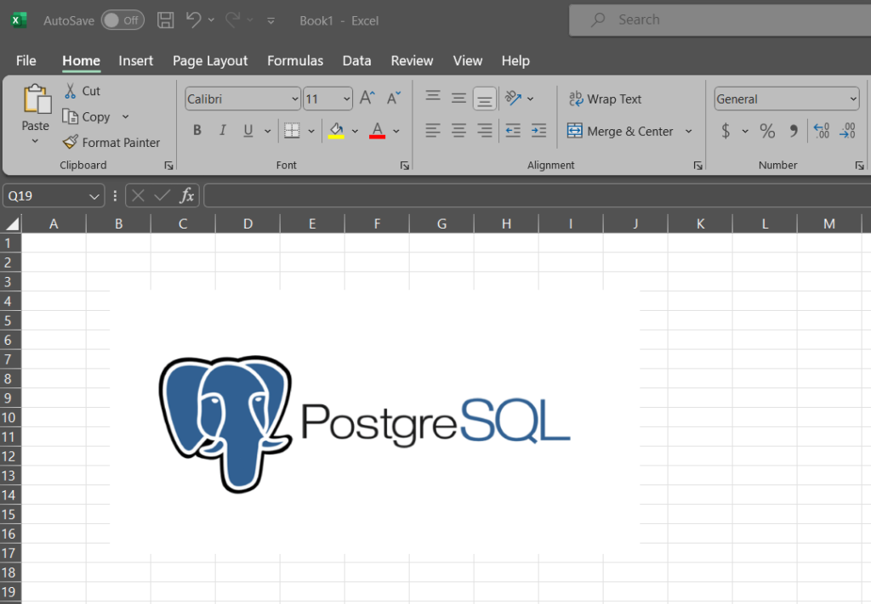Screen dimensions: 871x604
Task: Click the Orientation text angle icon
Action: click(513, 99)
